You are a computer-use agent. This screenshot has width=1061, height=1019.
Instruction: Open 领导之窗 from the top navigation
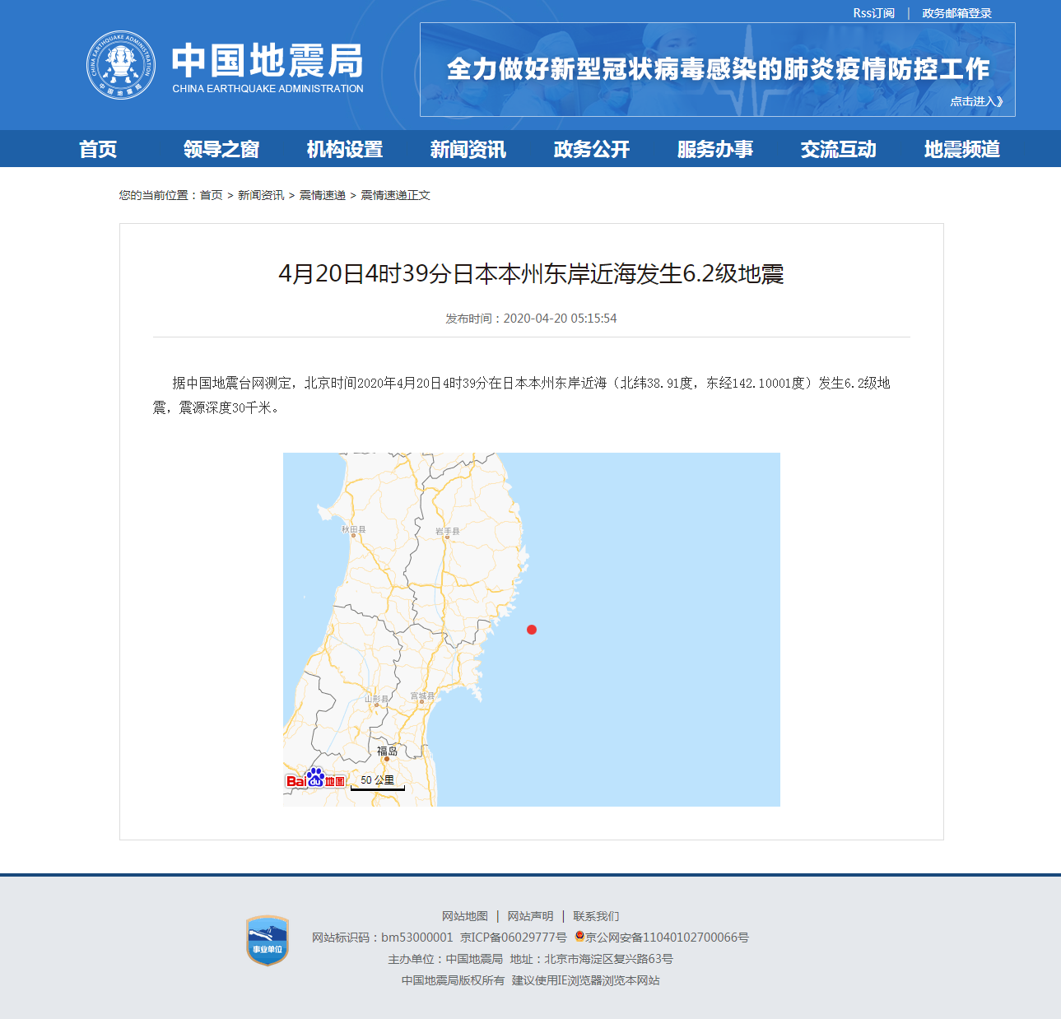click(x=221, y=149)
